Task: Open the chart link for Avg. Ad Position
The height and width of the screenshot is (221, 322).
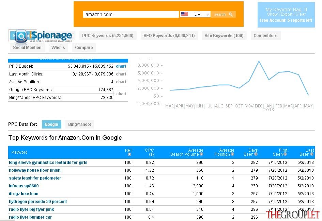Action: [121, 82]
